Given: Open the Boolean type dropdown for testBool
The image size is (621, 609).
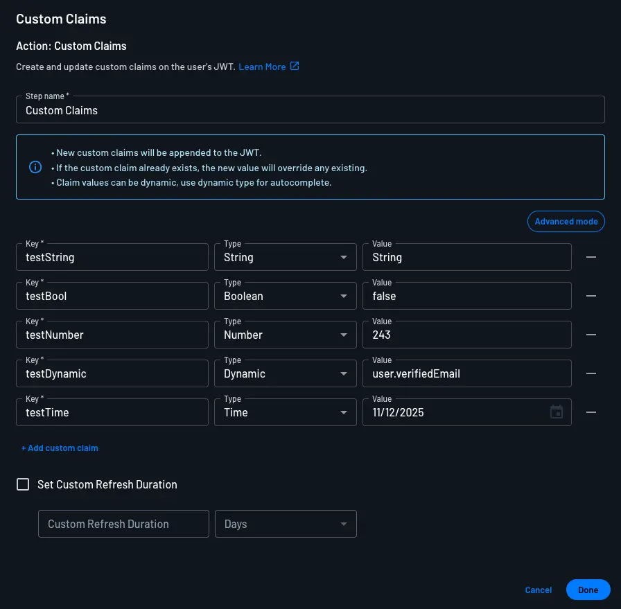Looking at the screenshot, I should pyautogui.click(x=344, y=296).
